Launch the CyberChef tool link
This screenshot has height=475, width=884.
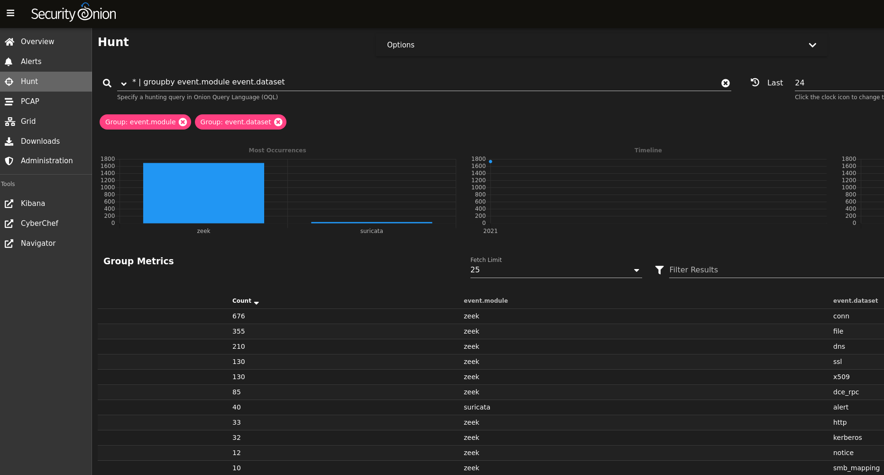(x=46, y=224)
